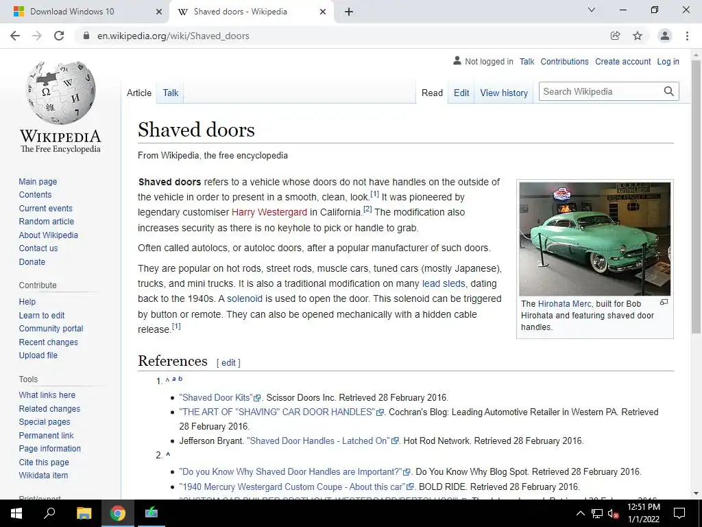Click the muted volume tray icon
The height and width of the screenshot is (527, 702).
[x=613, y=513]
